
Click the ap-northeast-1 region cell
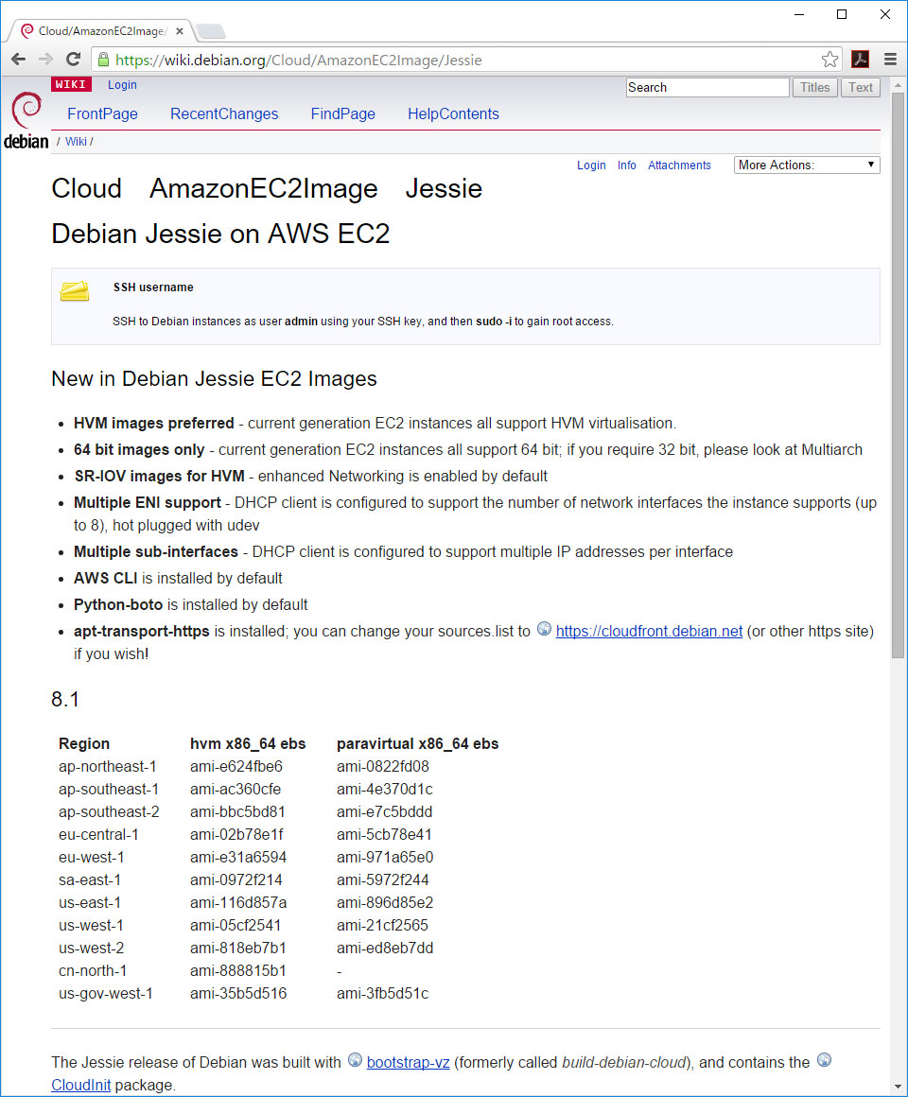click(108, 766)
